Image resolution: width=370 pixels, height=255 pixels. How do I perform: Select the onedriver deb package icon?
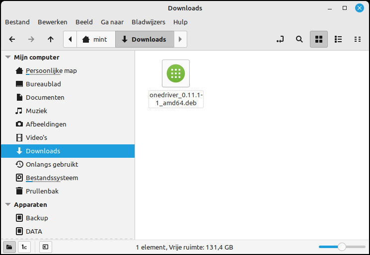click(x=176, y=73)
